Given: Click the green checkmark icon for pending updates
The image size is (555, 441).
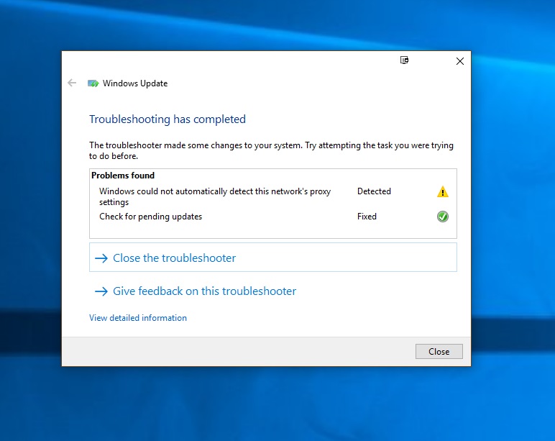Looking at the screenshot, I should tap(442, 217).
